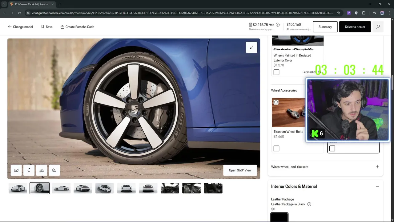The image size is (394, 222).
Task: Select the front seats interior thumbnail
Action: [191, 188]
